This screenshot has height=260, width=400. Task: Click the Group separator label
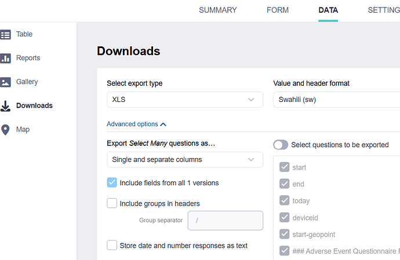pyautogui.click(x=161, y=220)
